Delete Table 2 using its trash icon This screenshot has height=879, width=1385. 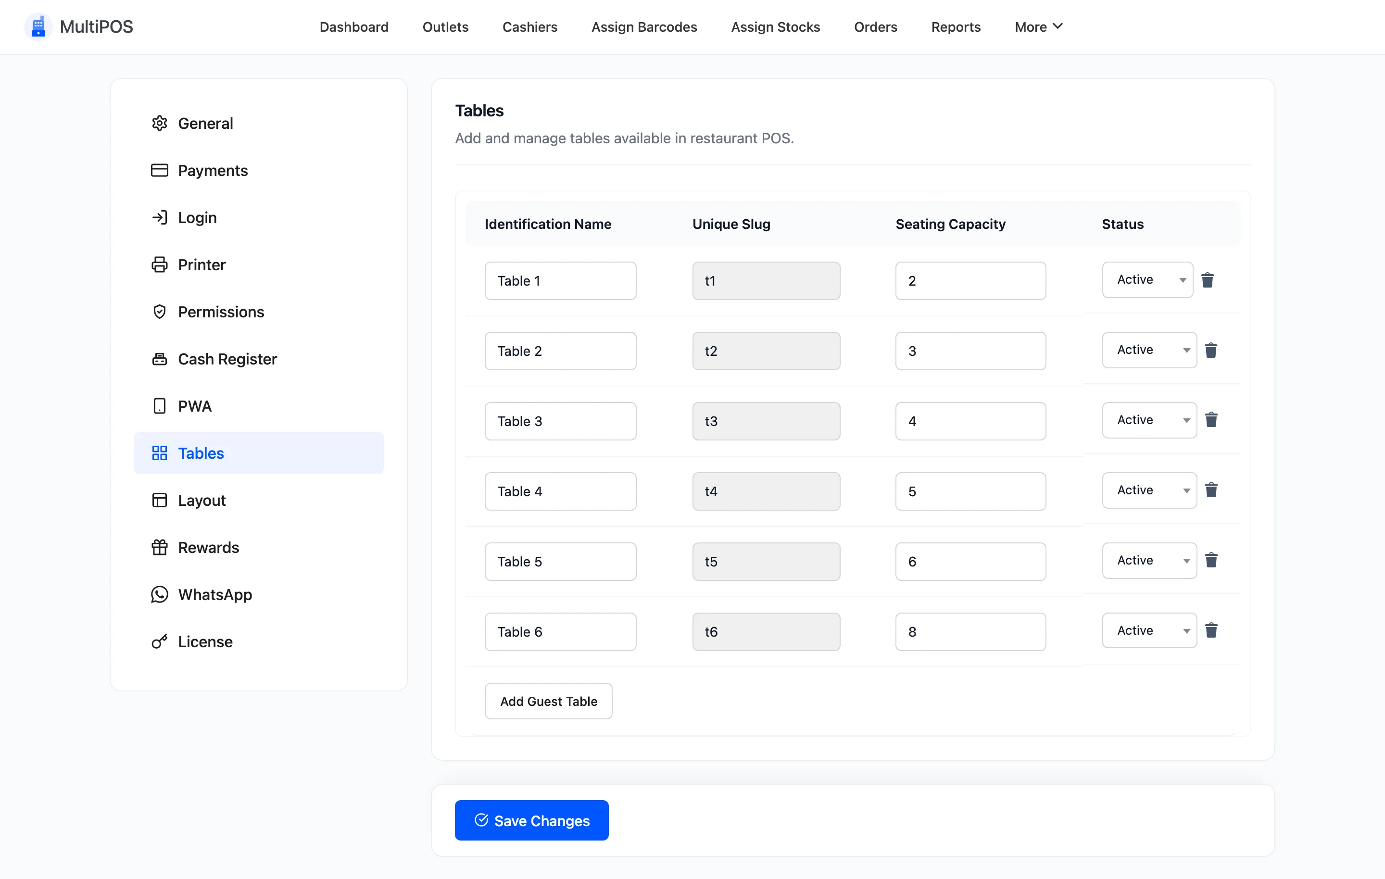1211,351
